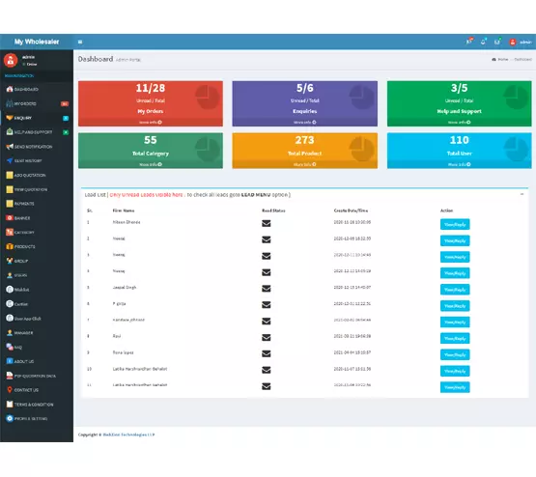Click More info on Total Product card

point(304,164)
